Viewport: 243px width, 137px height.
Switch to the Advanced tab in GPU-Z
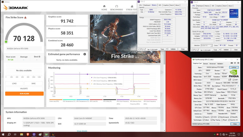[212, 64]
